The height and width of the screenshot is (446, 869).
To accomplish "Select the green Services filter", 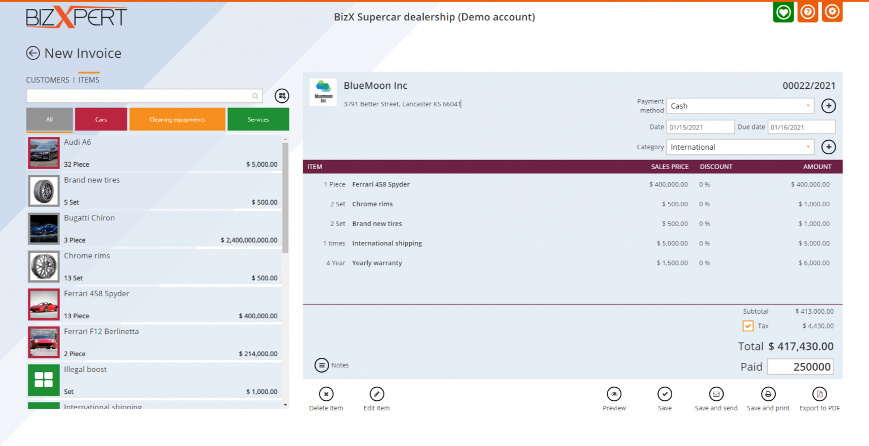I will click(x=258, y=119).
